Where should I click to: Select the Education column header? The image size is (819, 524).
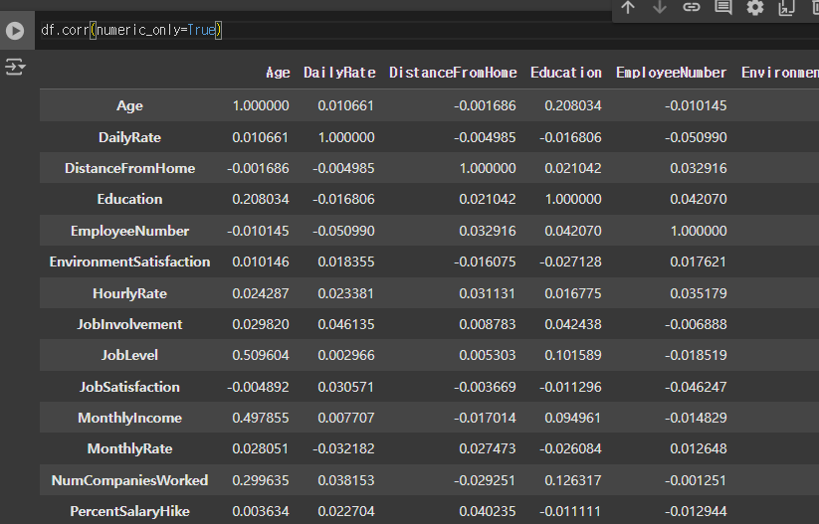[x=566, y=73]
